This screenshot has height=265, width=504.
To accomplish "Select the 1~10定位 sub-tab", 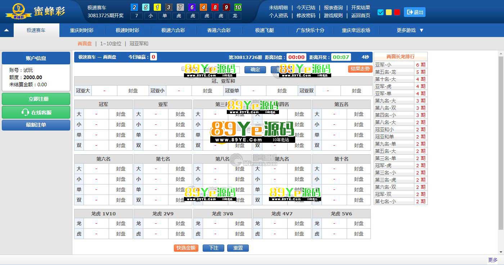I will click(111, 44).
